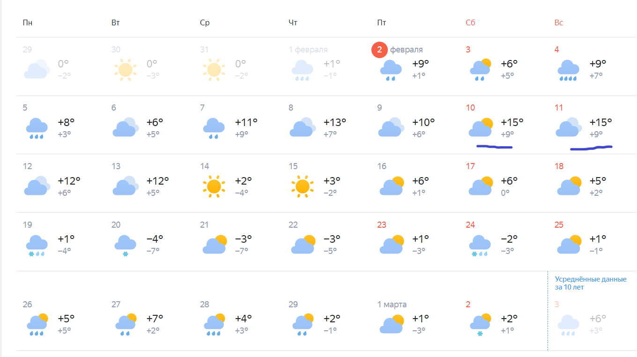Screen dimensions: 637x357
Task: Click the sun icon for day 15
Action: pyautogui.click(x=302, y=186)
